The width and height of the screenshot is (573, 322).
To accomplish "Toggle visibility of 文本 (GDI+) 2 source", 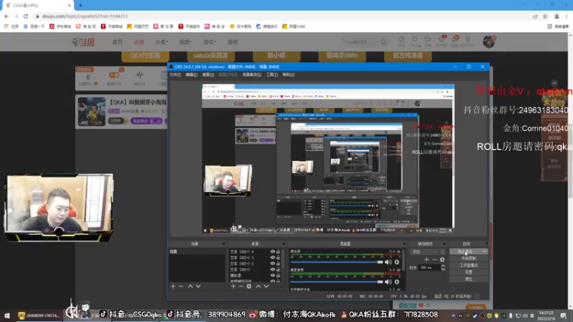I will tap(272, 263).
